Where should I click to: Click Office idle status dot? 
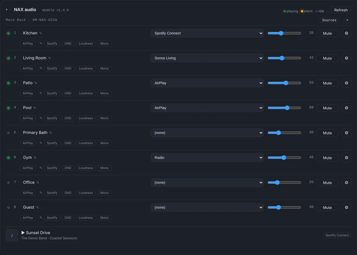(x=8, y=182)
